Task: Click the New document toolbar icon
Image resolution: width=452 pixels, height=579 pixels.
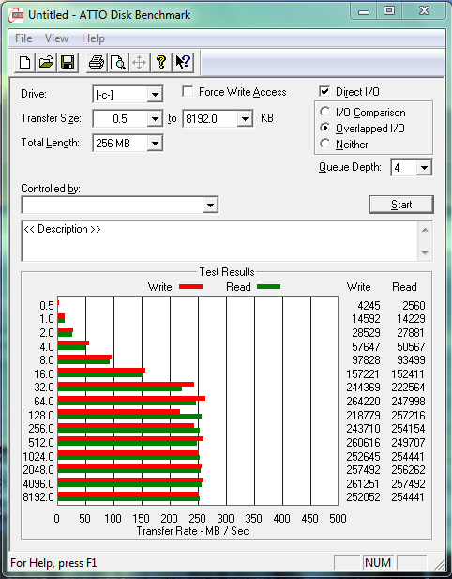Action: [x=24, y=62]
